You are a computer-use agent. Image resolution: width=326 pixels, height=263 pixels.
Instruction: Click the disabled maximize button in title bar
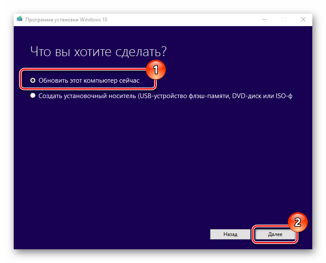point(284,20)
